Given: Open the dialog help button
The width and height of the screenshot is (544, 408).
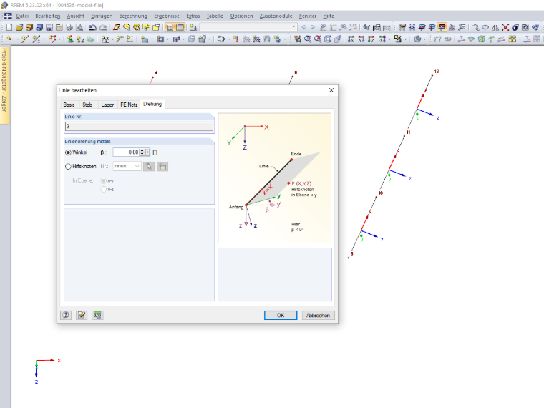Looking at the screenshot, I should pos(66,315).
